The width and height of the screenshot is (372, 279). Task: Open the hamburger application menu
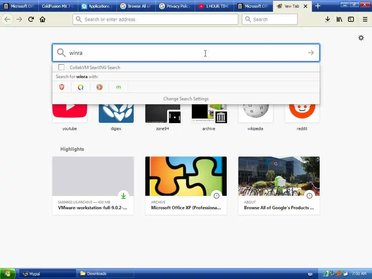point(365,19)
